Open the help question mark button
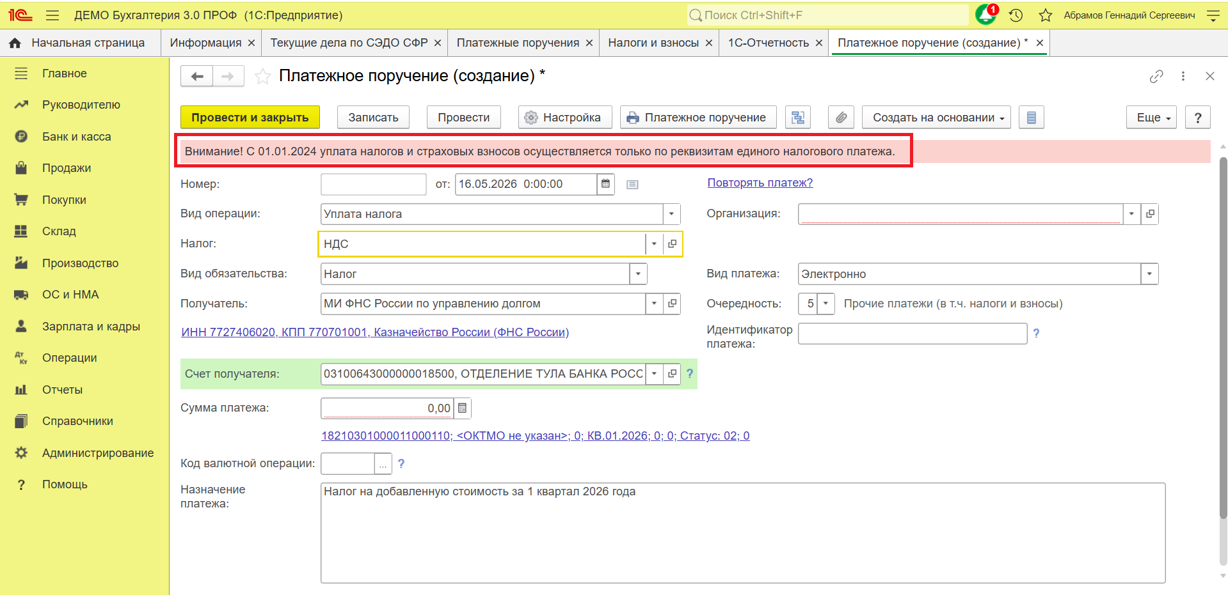 pyautogui.click(x=1198, y=118)
